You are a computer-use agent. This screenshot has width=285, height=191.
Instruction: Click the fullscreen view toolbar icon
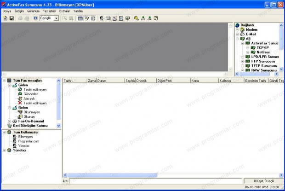(x=35, y=18)
